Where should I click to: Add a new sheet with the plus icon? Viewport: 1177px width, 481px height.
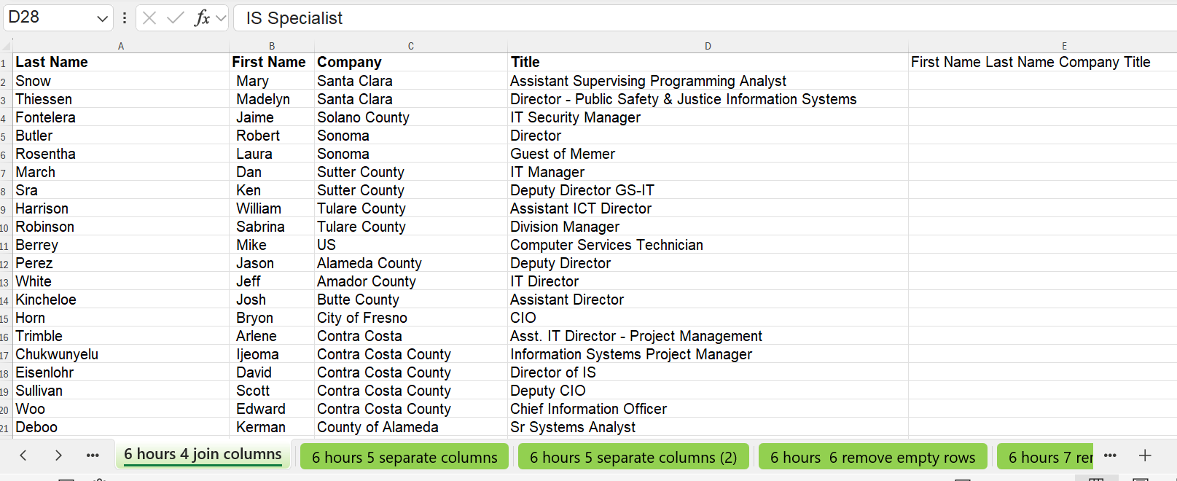point(1145,455)
